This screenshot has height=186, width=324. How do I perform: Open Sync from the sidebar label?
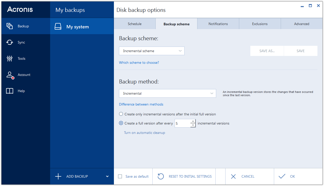point(21,42)
